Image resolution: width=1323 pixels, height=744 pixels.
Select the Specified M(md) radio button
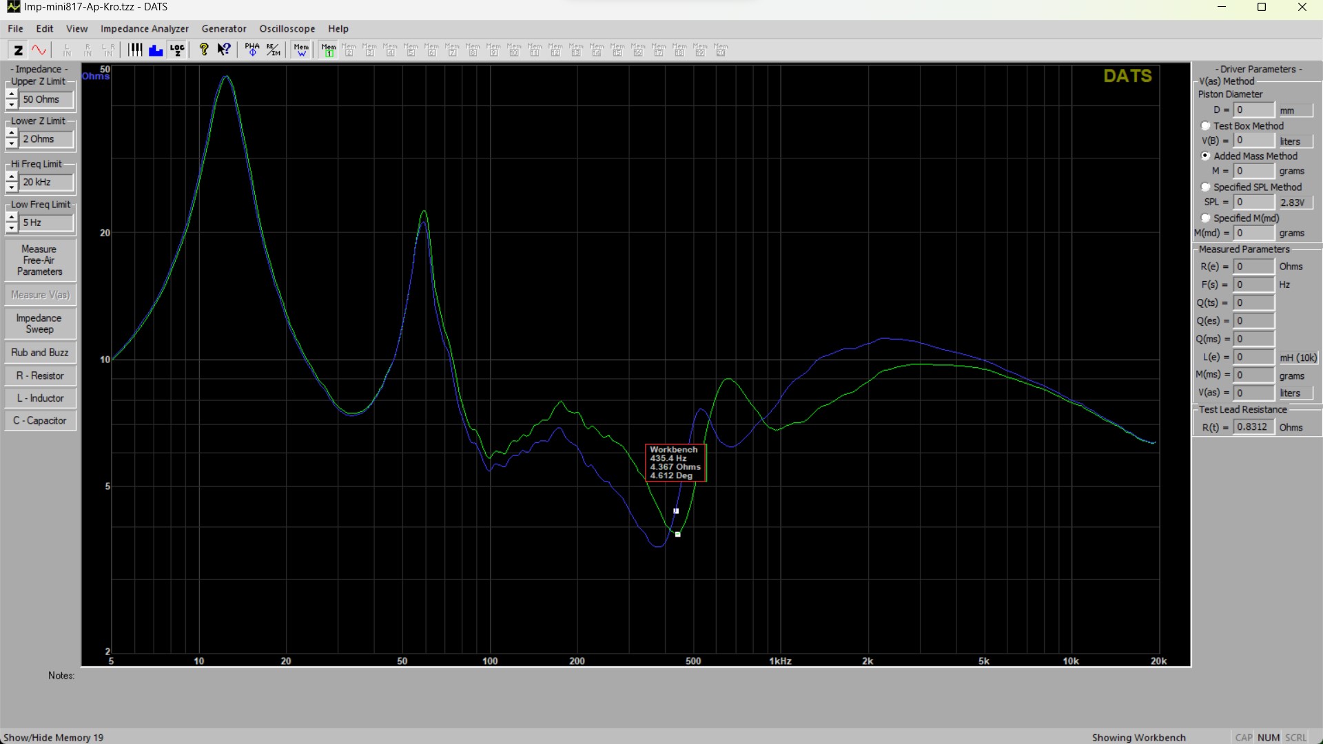[1205, 218]
